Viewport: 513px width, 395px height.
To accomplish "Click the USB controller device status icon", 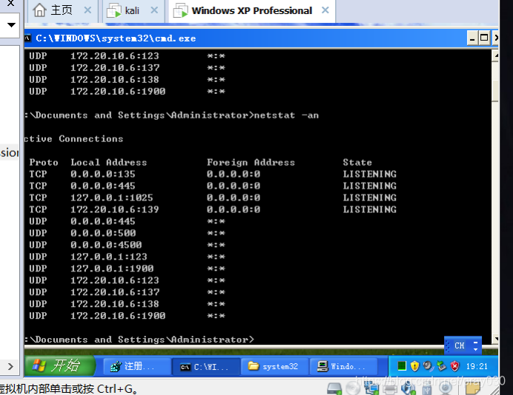I will (x=426, y=388).
